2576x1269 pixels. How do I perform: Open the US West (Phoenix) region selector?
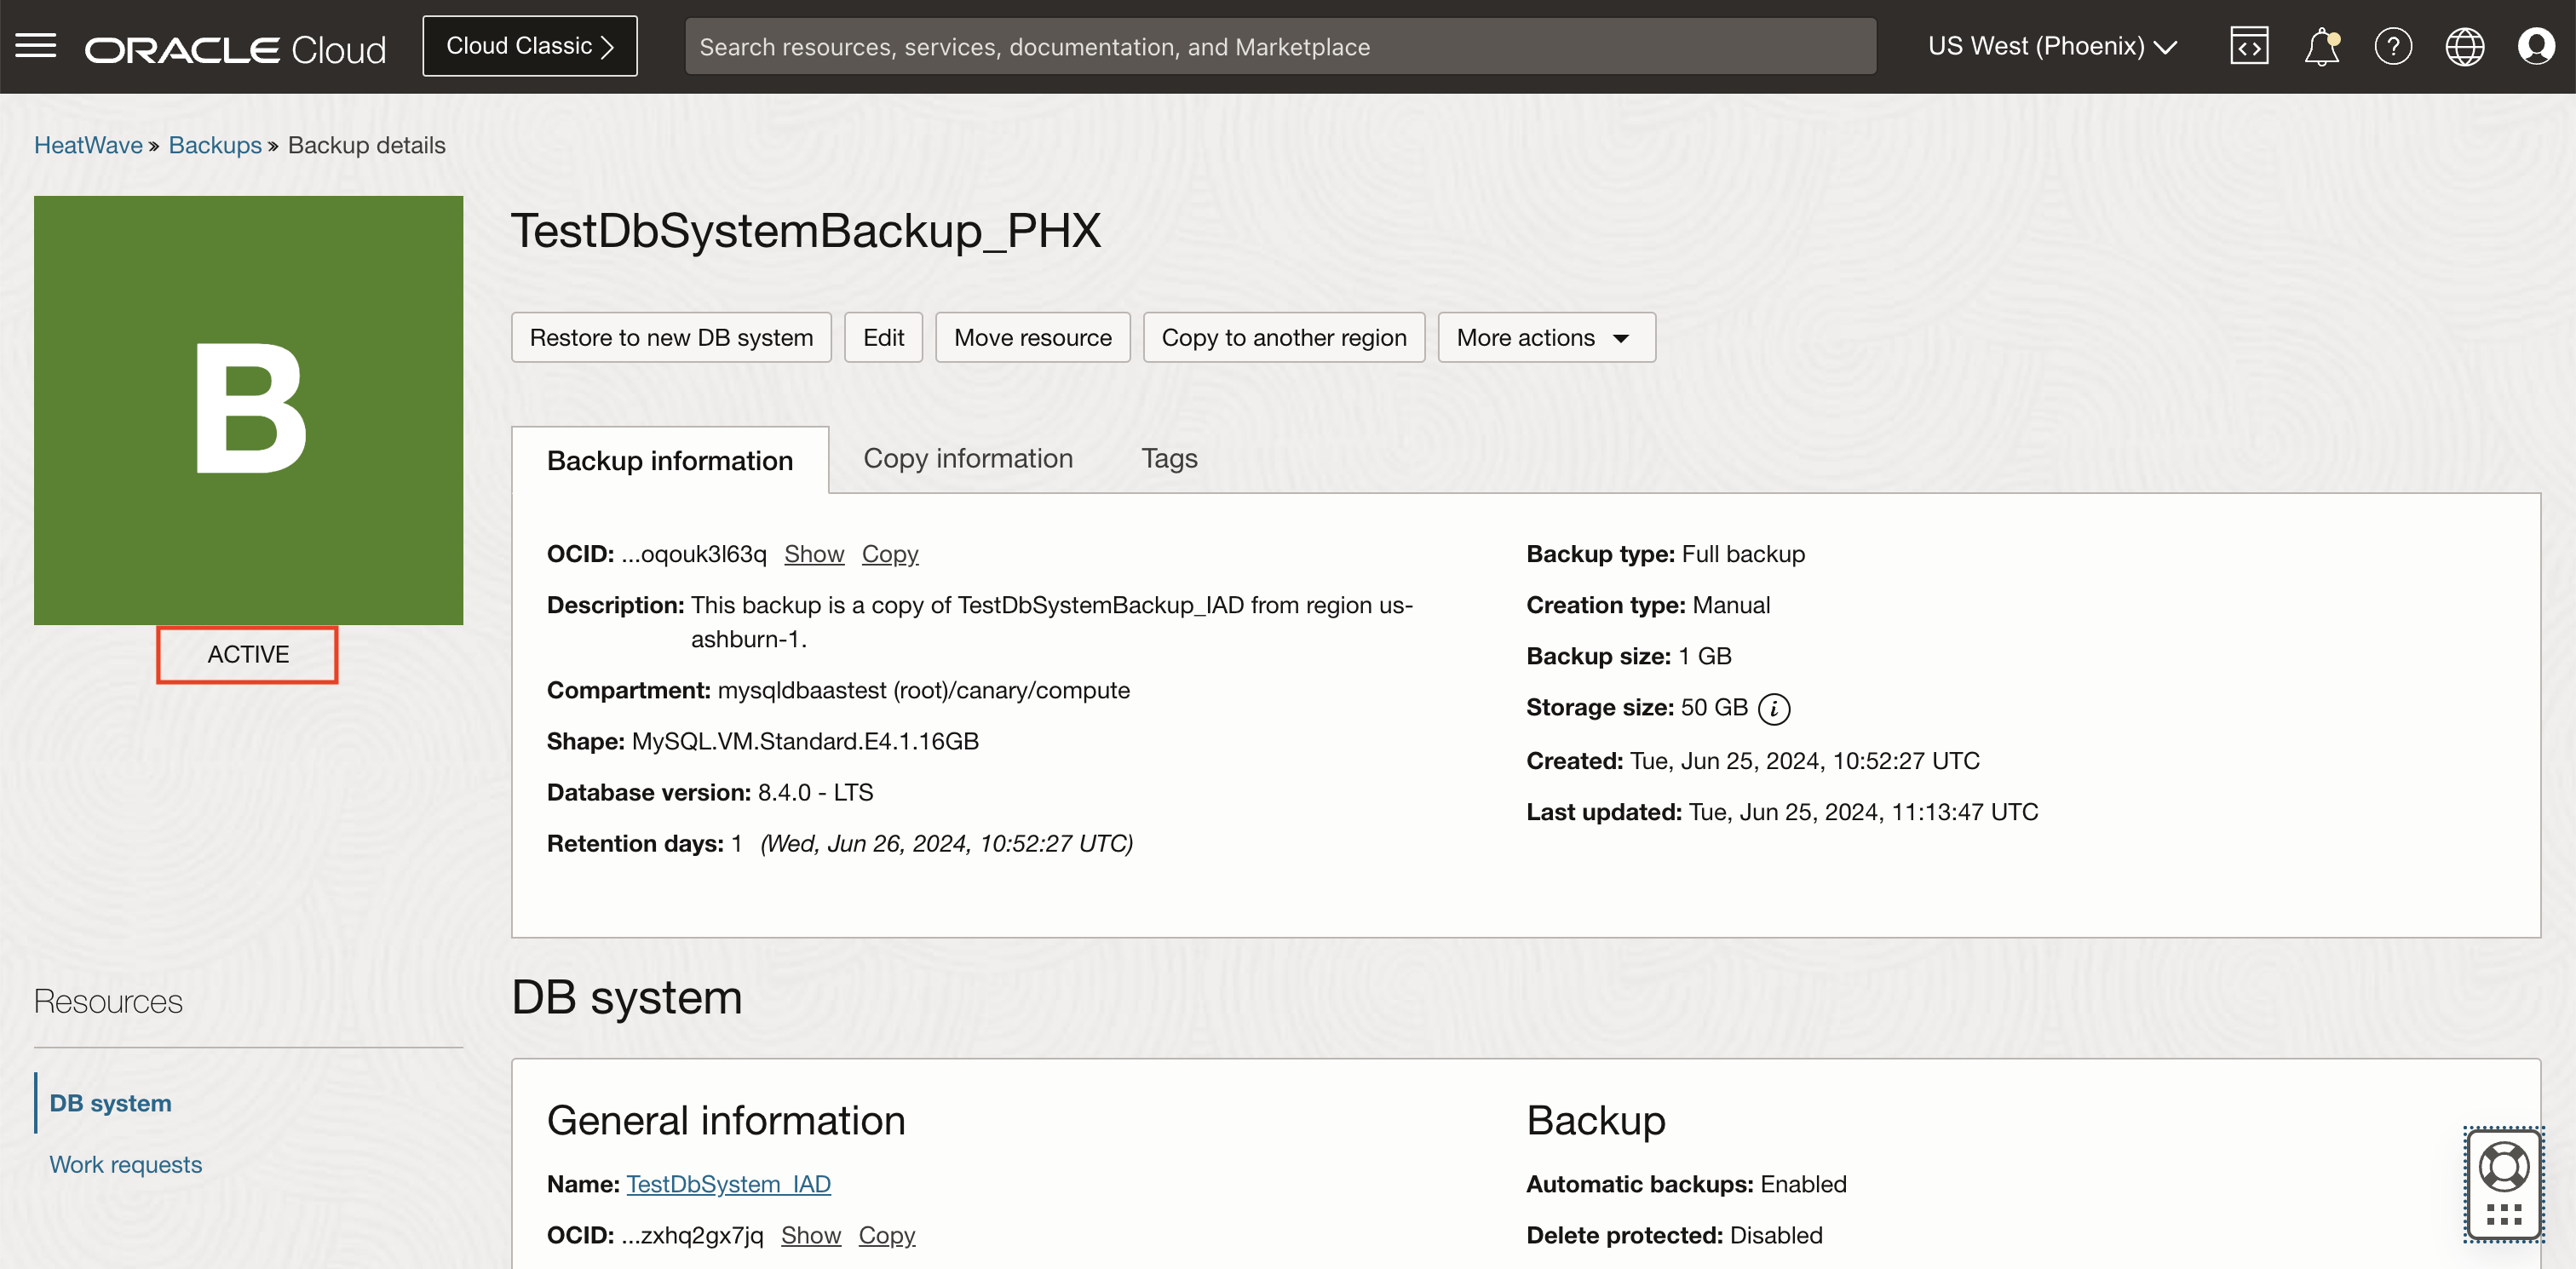[2052, 46]
